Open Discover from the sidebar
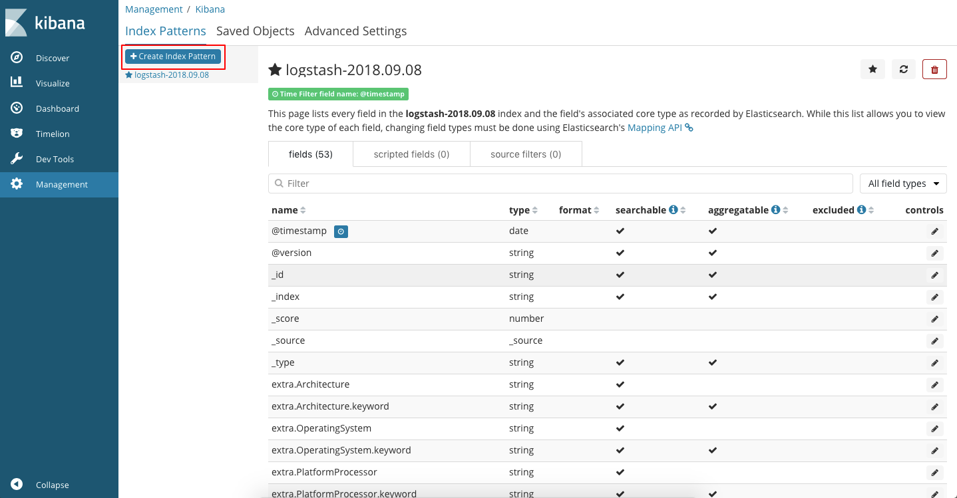The height and width of the screenshot is (498, 957). click(52, 58)
